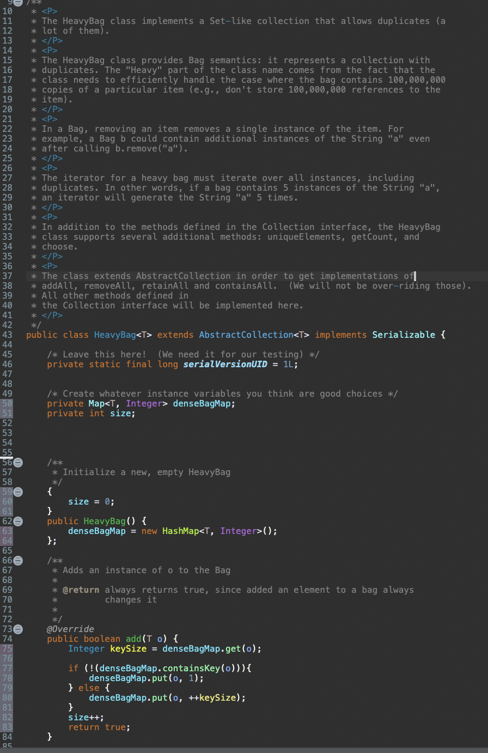Select line number 46 in the gutter
The width and height of the screenshot is (488, 753).
pyautogui.click(x=7, y=364)
